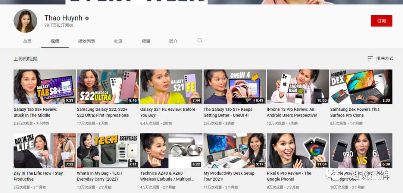403x193 pixels.
Task: Click the channel search magnifier icon
Action: 200,41
